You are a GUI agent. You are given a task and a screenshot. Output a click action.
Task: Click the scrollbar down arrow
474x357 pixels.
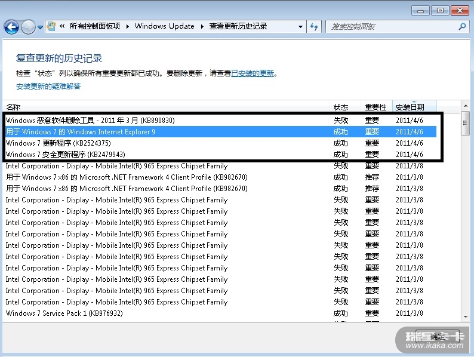pos(466,317)
